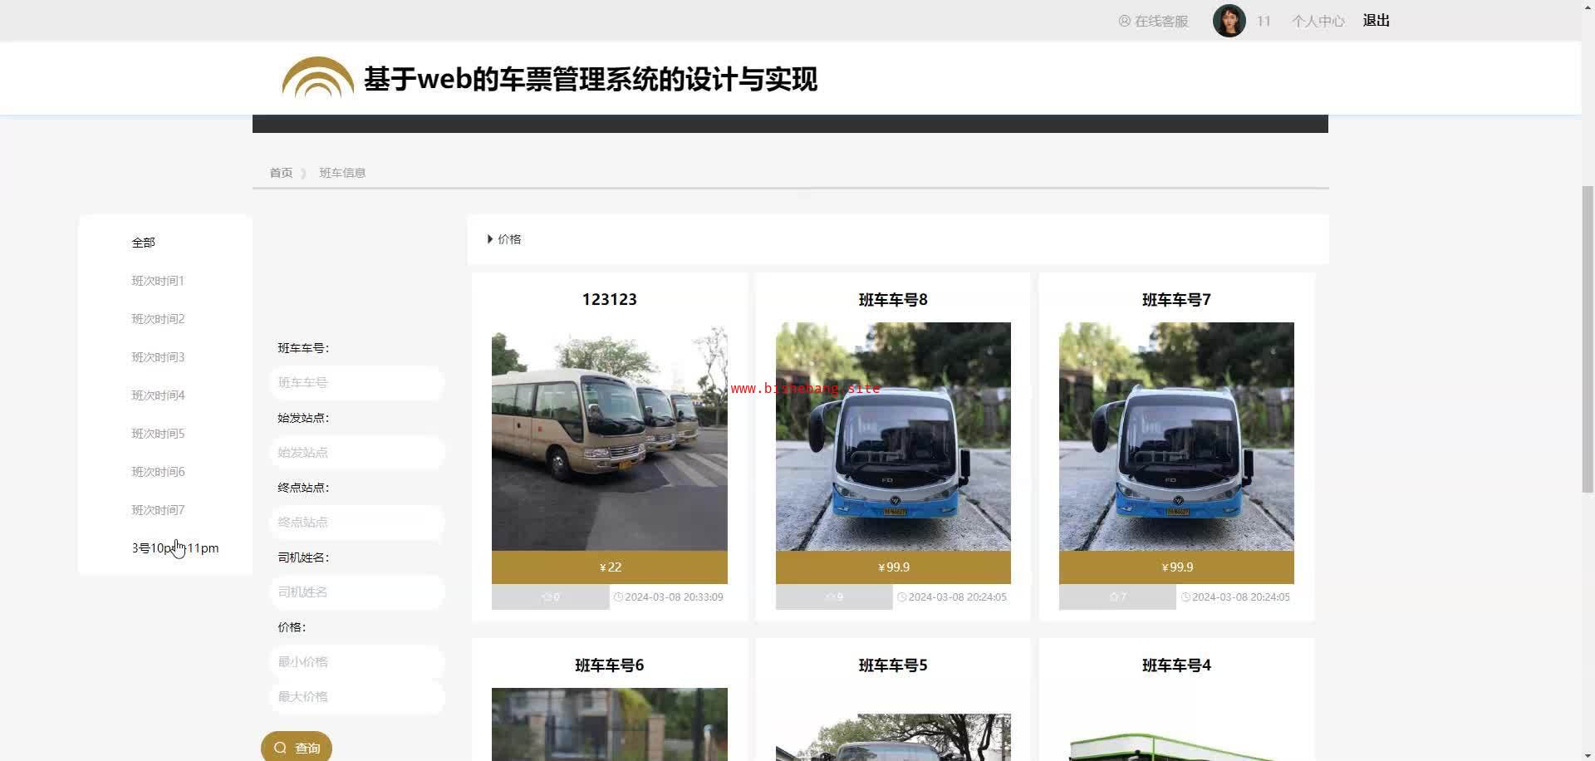Go to 首页 in the breadcrumb
This screenshot has width=1595, height=761.
pos(281,173)
